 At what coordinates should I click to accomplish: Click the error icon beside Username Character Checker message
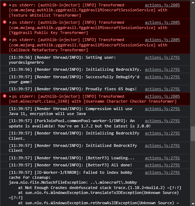coord(5,96)
